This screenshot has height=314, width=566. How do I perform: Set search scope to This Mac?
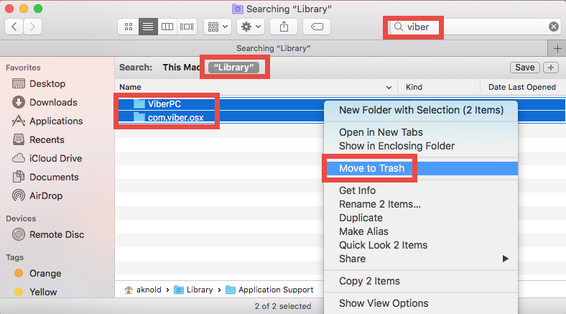[x=181, y=68]
